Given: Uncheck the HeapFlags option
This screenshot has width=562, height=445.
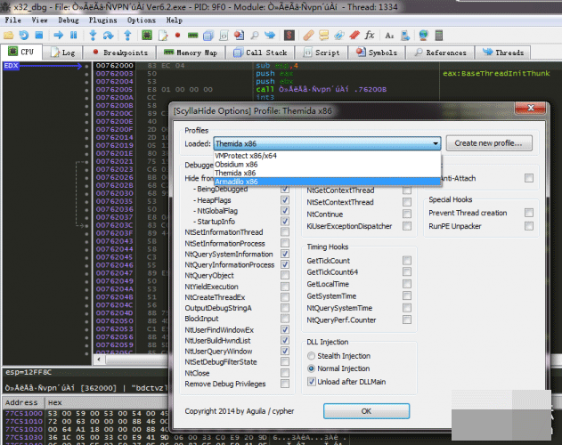Looking at the screenshot, I should point(285,200).
